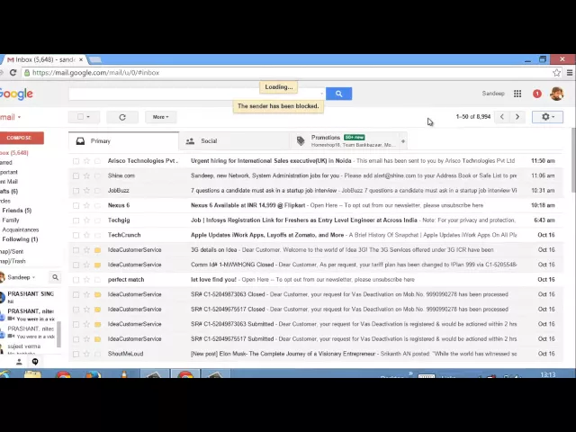Select the Techgig email checkbox

(x=76, y=220)
